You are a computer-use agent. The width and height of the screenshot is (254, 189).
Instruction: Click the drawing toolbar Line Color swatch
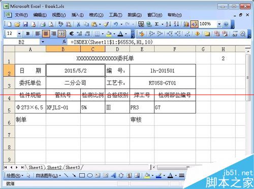[158, 176]
